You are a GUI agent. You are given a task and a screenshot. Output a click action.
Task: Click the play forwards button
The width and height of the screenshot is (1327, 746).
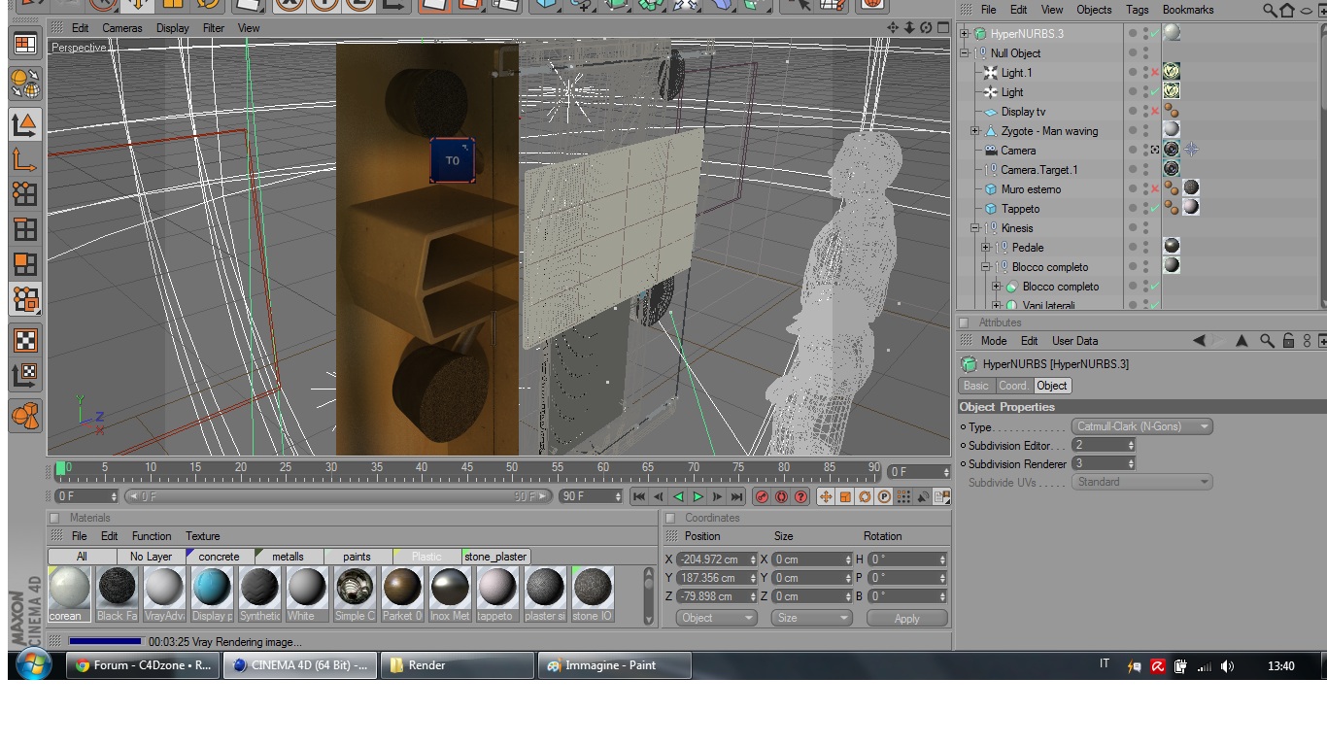coord(698,497)
